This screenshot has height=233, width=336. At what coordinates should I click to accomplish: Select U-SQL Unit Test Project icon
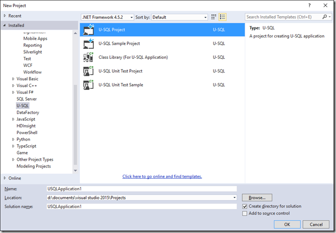pyautogui.click(x=89, y=71)
